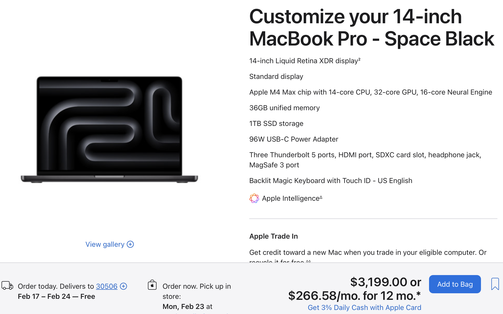This screenshot has height=314, width=503.
Task: Click the 36GB unified memory spec line
Action: pyautogui.click(x=284, y=108)
